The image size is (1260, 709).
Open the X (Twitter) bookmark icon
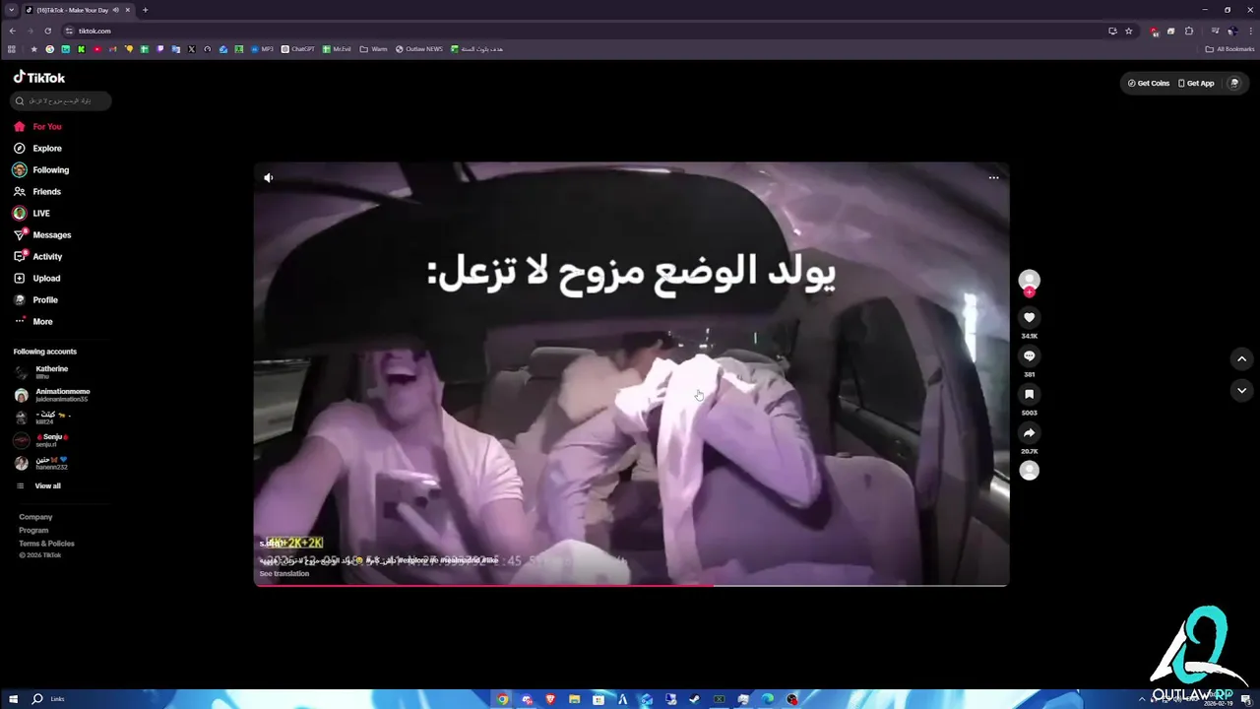tap(192, 49)
